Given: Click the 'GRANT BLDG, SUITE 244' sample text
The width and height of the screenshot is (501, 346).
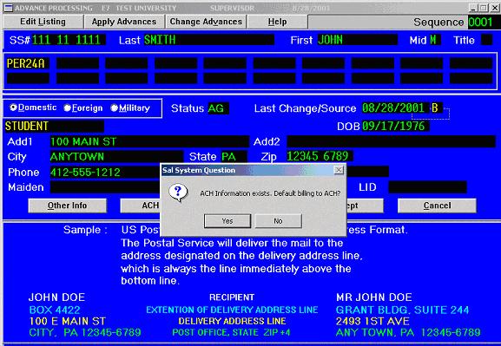Looking at the screenshot, I should coord(402,310).
